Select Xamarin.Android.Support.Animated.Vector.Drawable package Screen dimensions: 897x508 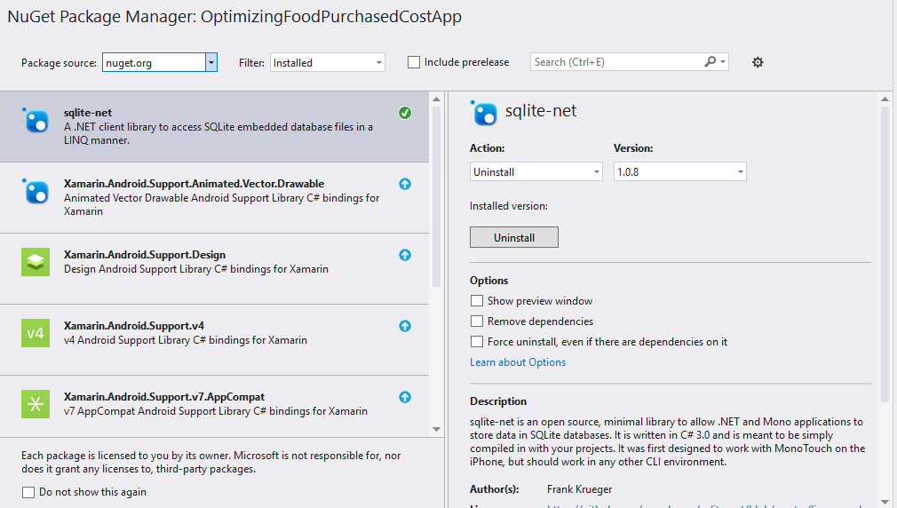(x=215, y=198)
